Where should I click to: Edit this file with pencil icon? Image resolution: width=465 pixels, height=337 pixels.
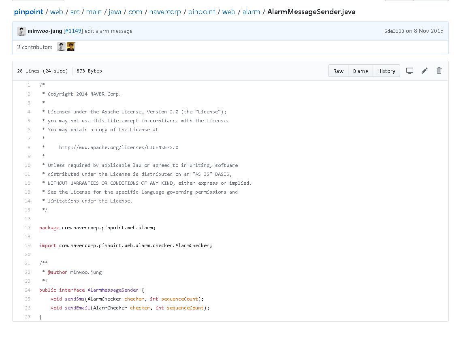[x=424, y=70]
